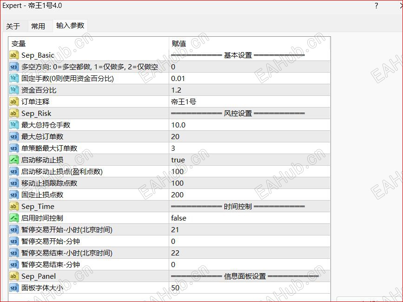The width and height of the screenshot is (403, 302).
Task: Click the string icon beside Sep_Panel
Action: click(14, 276)
